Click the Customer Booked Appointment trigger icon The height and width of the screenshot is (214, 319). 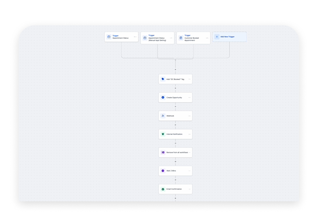[x=181, y=38]
